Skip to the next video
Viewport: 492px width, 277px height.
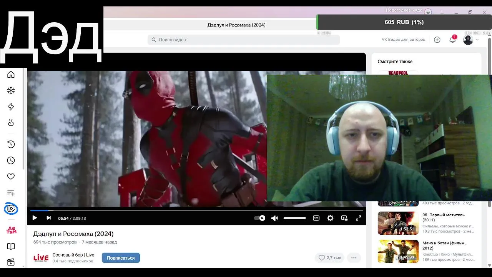tap(48, 218)
